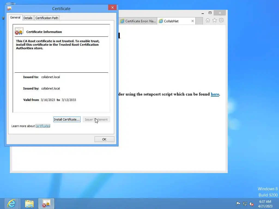
Task: Open Action Center flag icon in tray
Action: point(238,204)
